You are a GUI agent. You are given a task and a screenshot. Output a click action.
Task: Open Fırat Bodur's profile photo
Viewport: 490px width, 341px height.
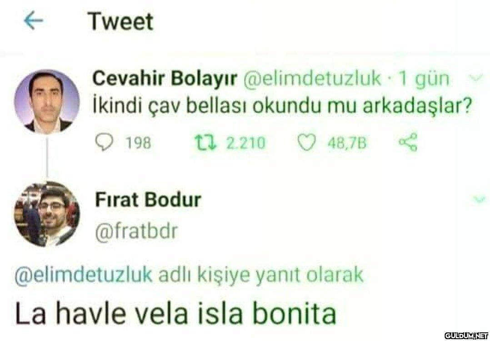47,214
